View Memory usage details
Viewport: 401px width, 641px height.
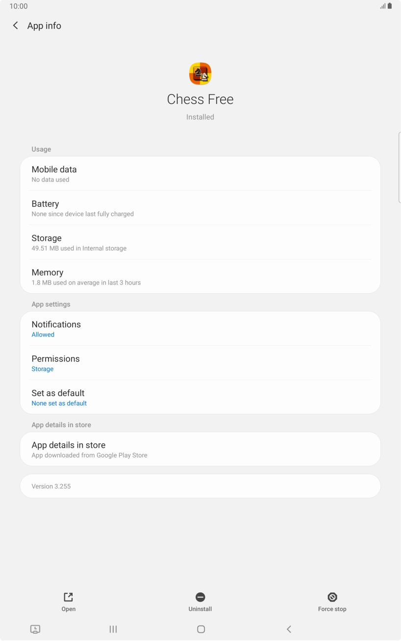coord(200,277)
